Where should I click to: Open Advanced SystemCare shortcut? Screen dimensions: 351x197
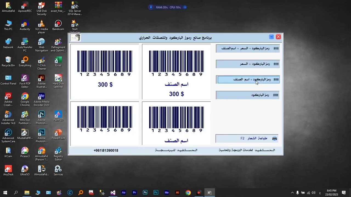[8, 136]
